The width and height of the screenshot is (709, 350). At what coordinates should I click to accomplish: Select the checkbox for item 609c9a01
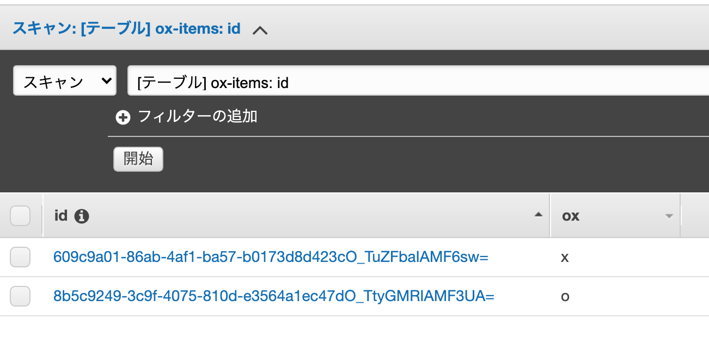point(20,257)
